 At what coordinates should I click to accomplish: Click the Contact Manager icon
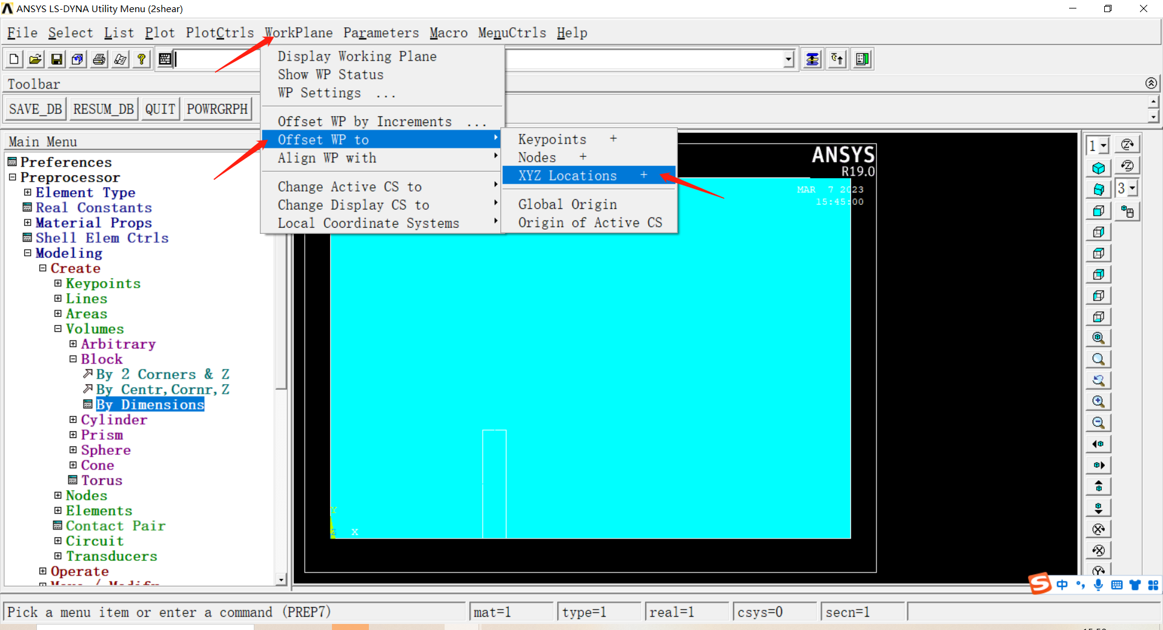pyautogui.click(x=862, y=59)
